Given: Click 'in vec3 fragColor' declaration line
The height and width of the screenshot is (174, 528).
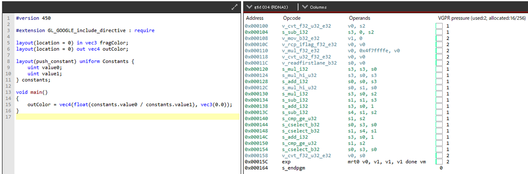Looking at the screenshot, I should point(72,43).
